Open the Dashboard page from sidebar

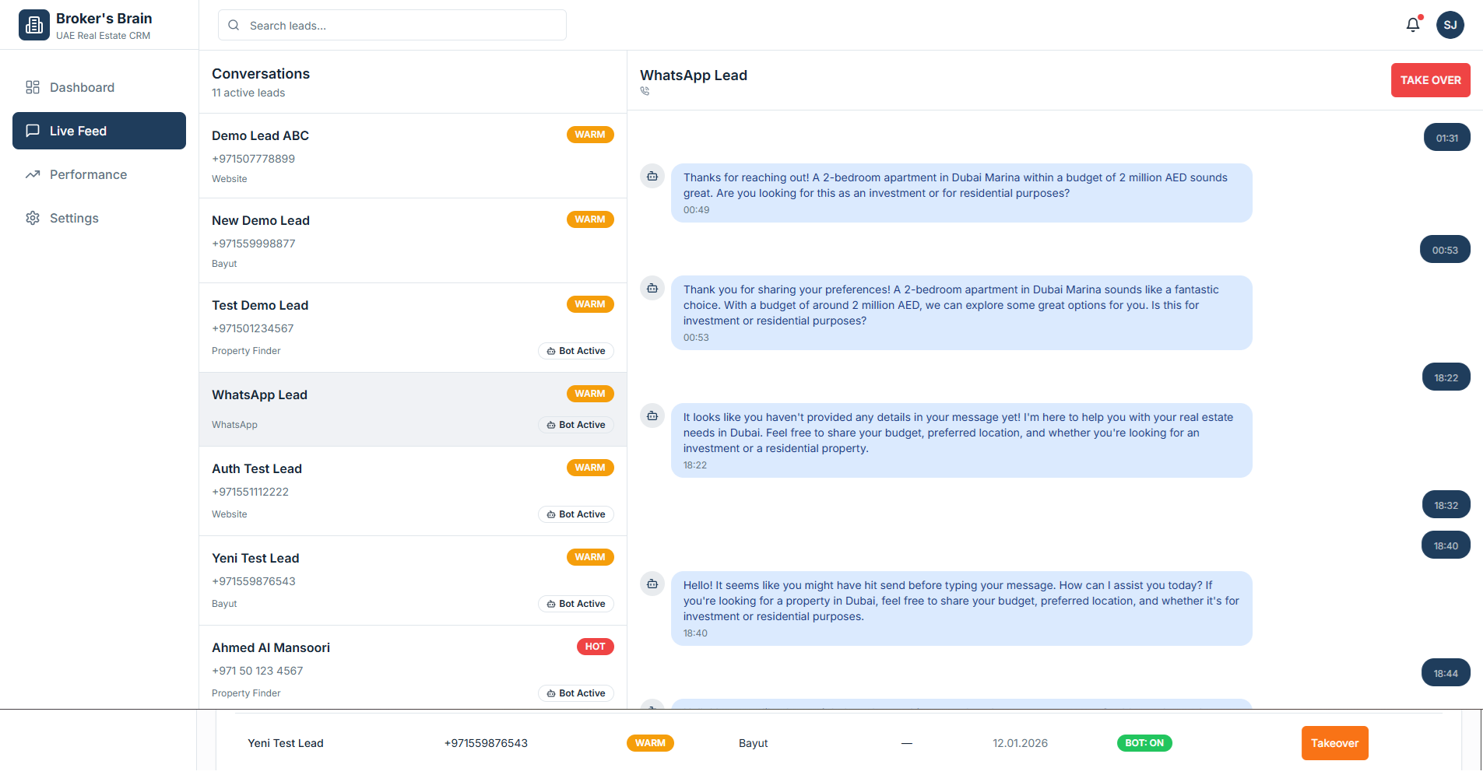82,87
